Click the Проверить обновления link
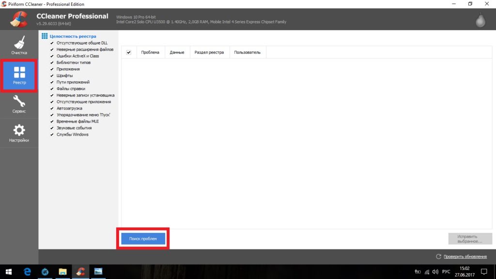Viewport: 496px width, 279px height. (x=465, y=257)
